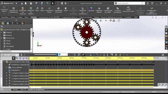Play animation from start
The width and height of the screenshot is (168, 94).
click(25, 55)
